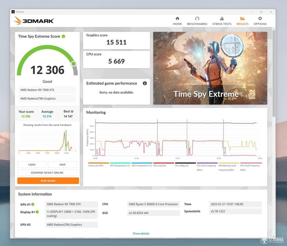Expand system information with Show details
This screenshot has width=287, height=246.
[141, 233]
